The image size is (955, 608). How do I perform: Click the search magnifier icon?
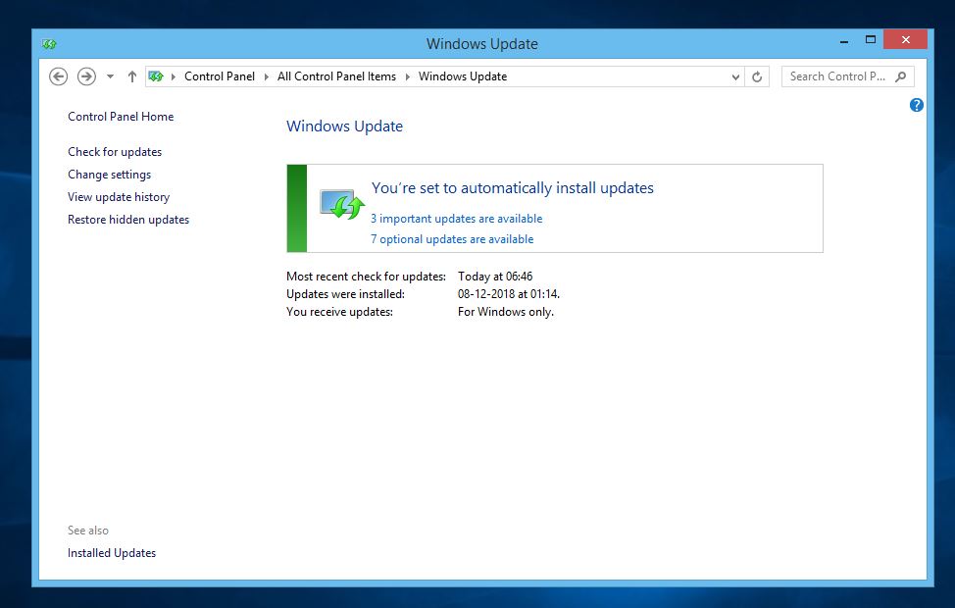901,76
